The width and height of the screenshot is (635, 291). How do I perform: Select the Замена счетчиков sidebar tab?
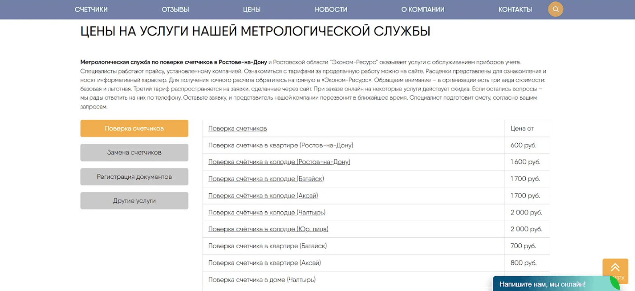(134, 152)
